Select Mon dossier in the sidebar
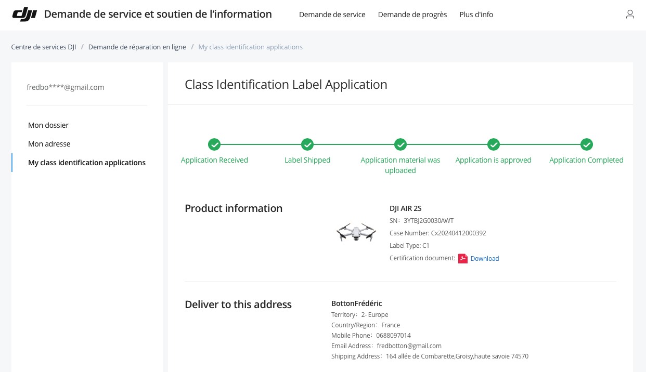The image size is (646, 372). pyautogui.click(x=48, y=125)
